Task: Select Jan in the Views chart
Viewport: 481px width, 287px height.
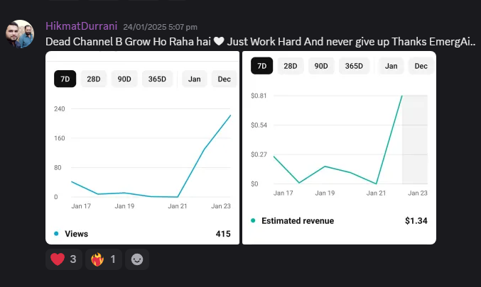Action: click(x=195, y=79)
